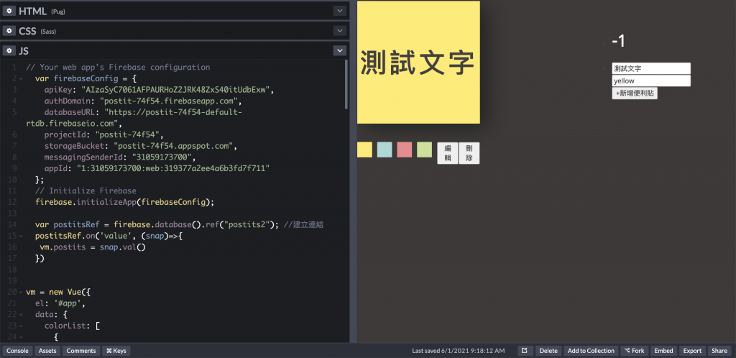This screenshot has width=736, height=358.
Task: Open the Embed option
Action: tap(663, 351)
